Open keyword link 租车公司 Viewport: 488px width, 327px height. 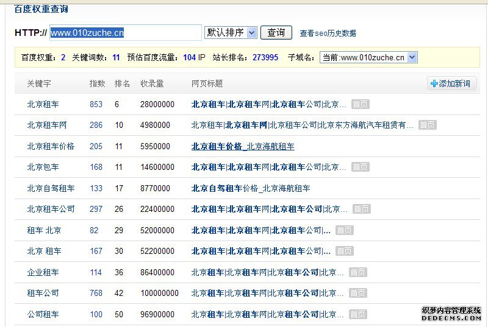pyautogui.click(x=43, y=293)
